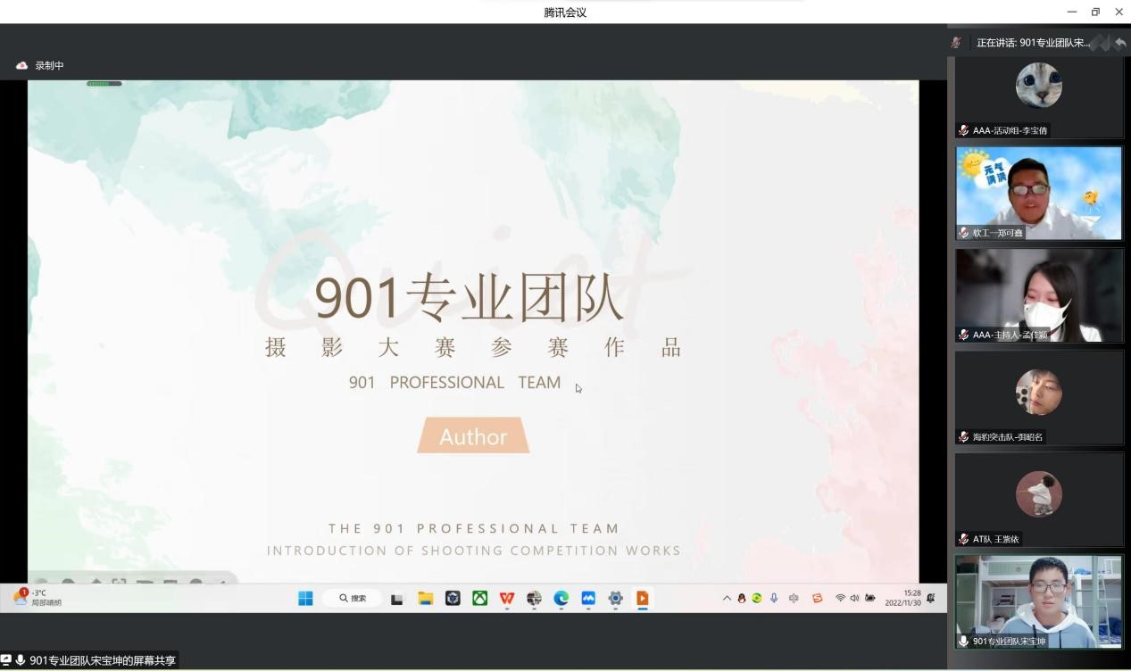Click the orange video player taskbar icon
Image resolution: width=1131 pixels, height=671 pixels.
click(642, 598)
